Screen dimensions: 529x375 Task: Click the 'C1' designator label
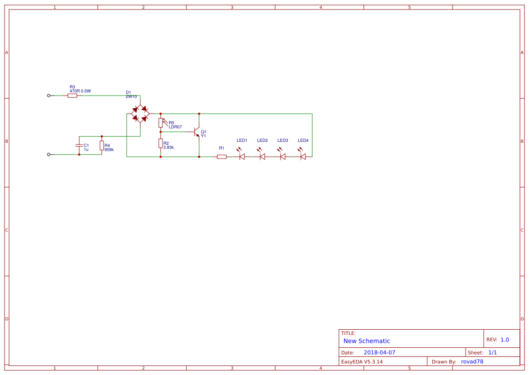pos(86,145)
